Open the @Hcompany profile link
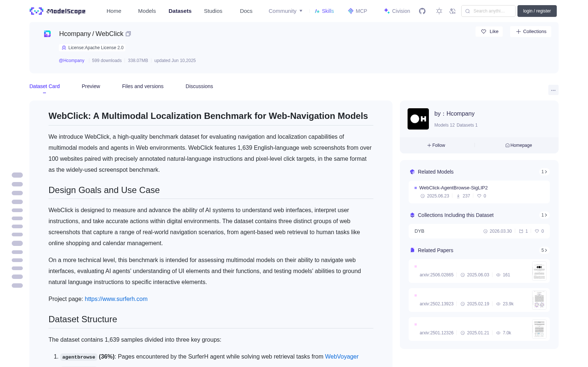The width and height of the screenshot is (588, 367). point(72,61)
